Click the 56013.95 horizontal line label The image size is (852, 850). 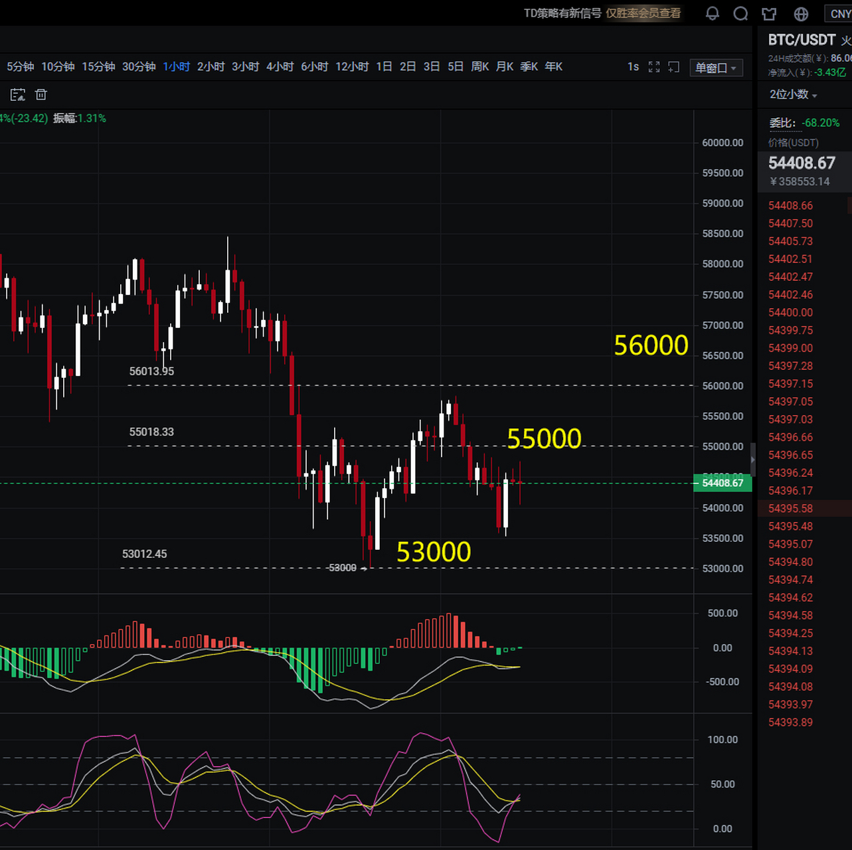(x=151, y=371)
